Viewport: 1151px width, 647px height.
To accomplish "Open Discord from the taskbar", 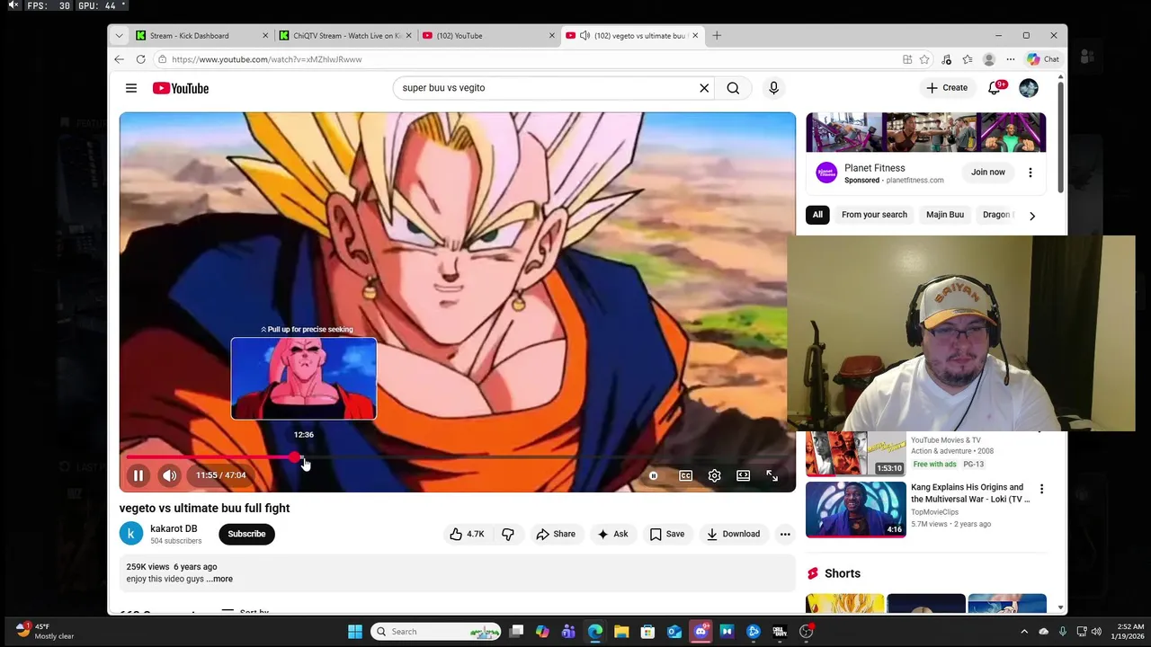I will tap(700, 632).
